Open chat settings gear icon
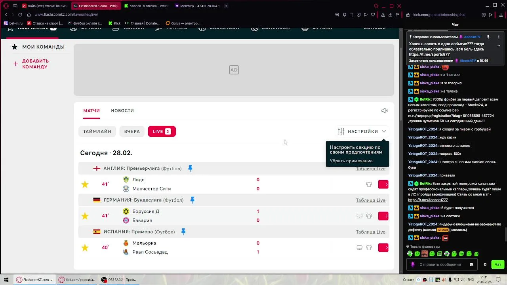The width and height of the screenshot is (507, 285). pos(485,264)
